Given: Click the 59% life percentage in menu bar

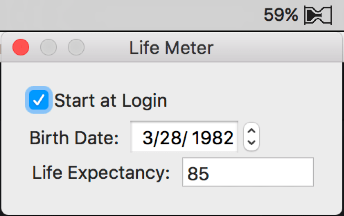Looking at the screenshot, I should click(281, 15).
